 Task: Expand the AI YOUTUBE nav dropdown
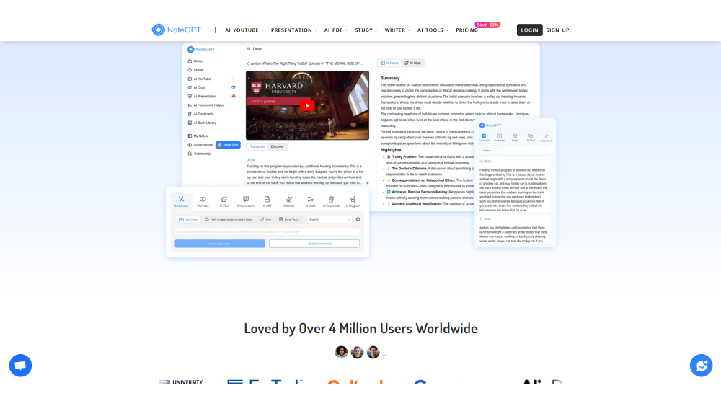click(x=244, y=30)
